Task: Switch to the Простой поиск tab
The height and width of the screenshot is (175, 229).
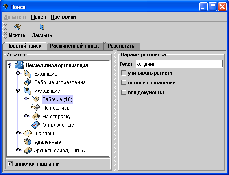Action: [24, 46]
